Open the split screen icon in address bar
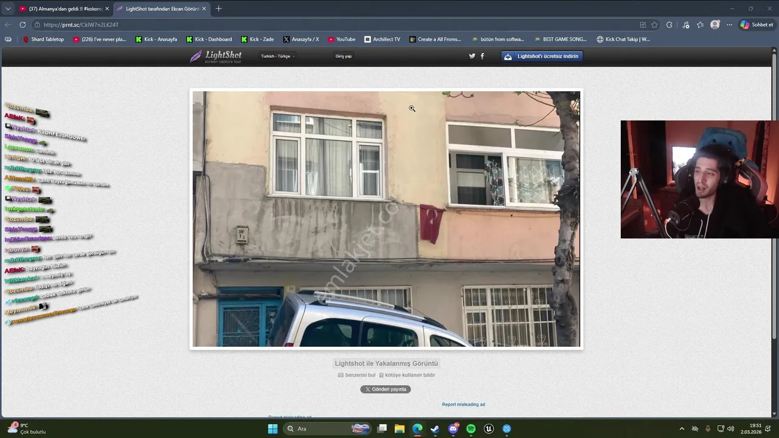Image resolution: width=779 pixels, height=438 pixels. click(643, 25)
